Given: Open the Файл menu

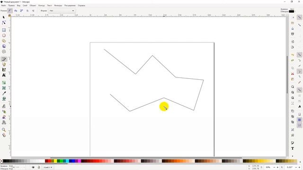Looking at the screenshot, I should coord(3,6).
